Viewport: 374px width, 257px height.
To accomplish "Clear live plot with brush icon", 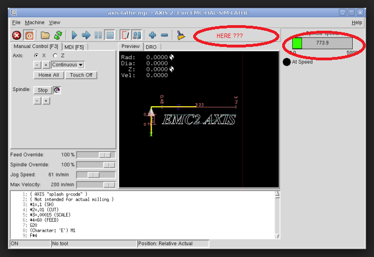I will 181,35.
